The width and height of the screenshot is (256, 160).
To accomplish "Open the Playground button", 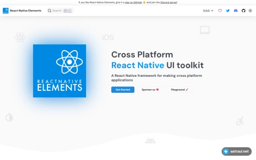I will (180, 90).
